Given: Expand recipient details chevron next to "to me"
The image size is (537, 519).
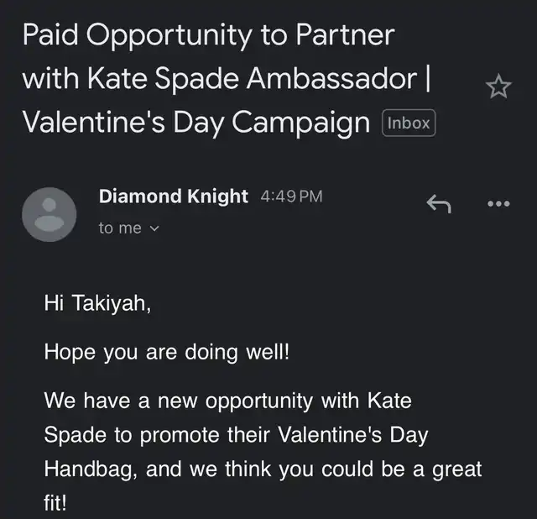Looking at the screenshot, I should click(x=154, y=228).
